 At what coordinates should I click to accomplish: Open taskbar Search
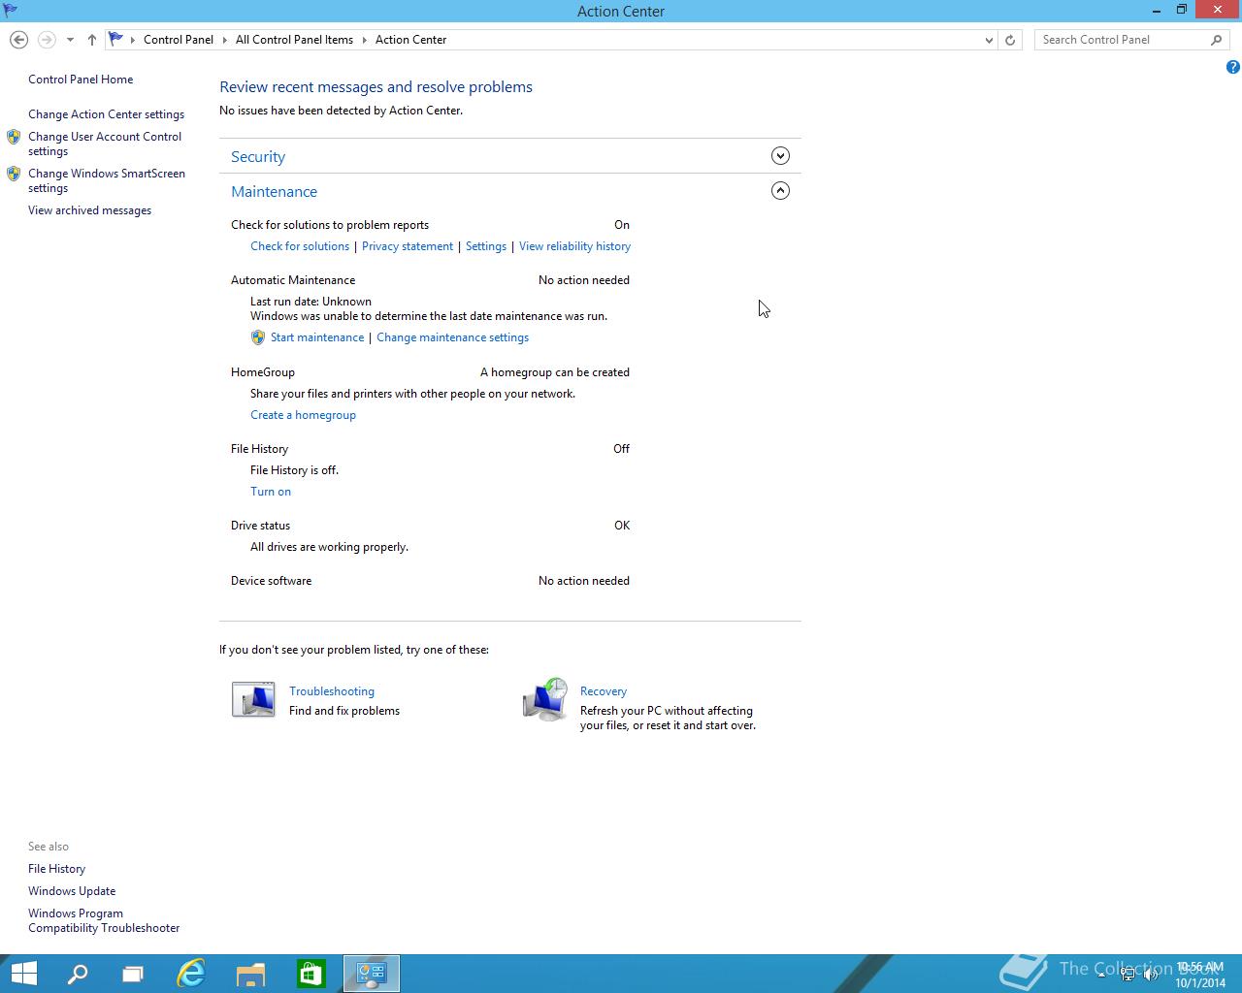(x=78, y=974)
